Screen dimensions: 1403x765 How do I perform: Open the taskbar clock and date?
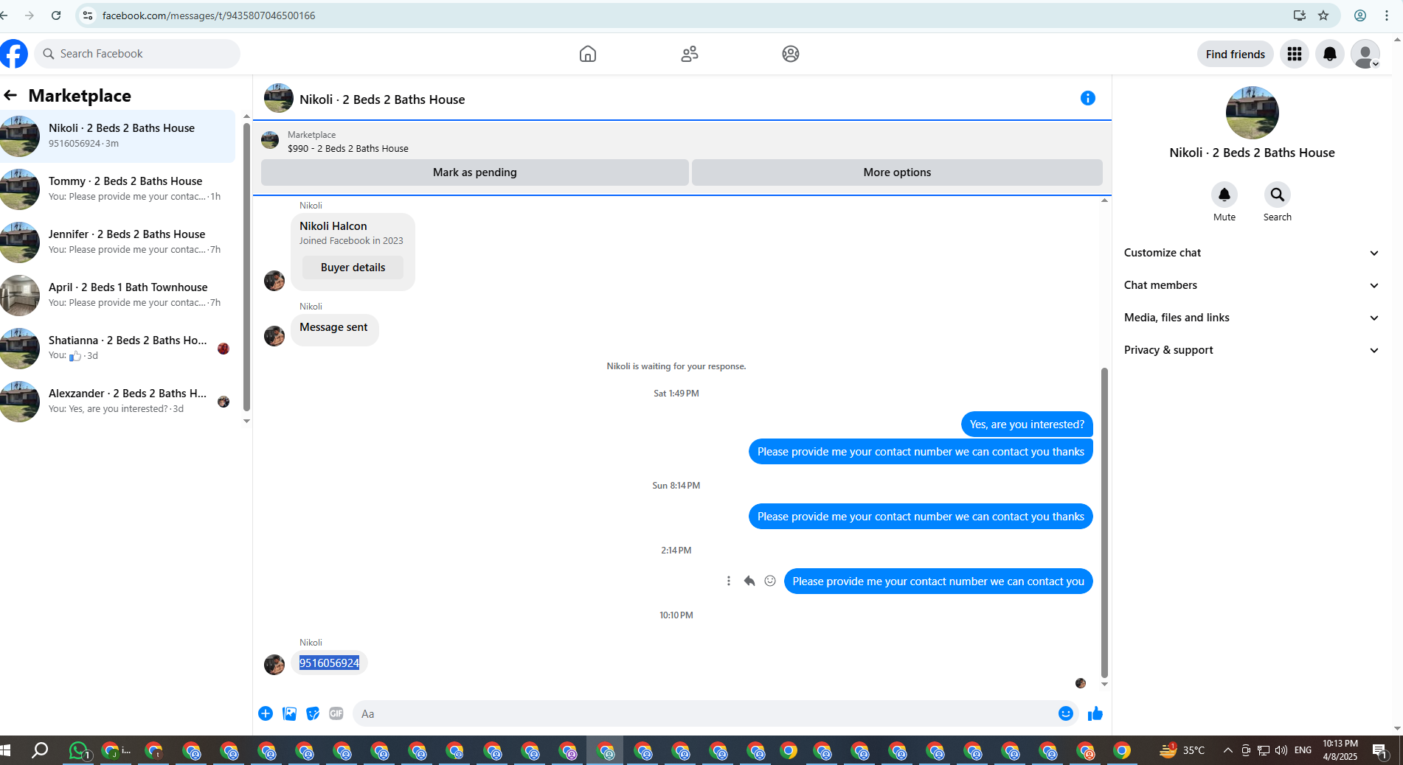pos(1340,750)
